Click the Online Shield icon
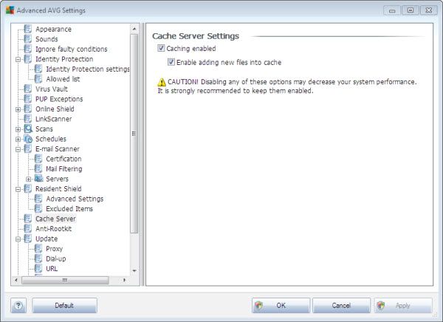443x322 pixels. pos(28,109)
